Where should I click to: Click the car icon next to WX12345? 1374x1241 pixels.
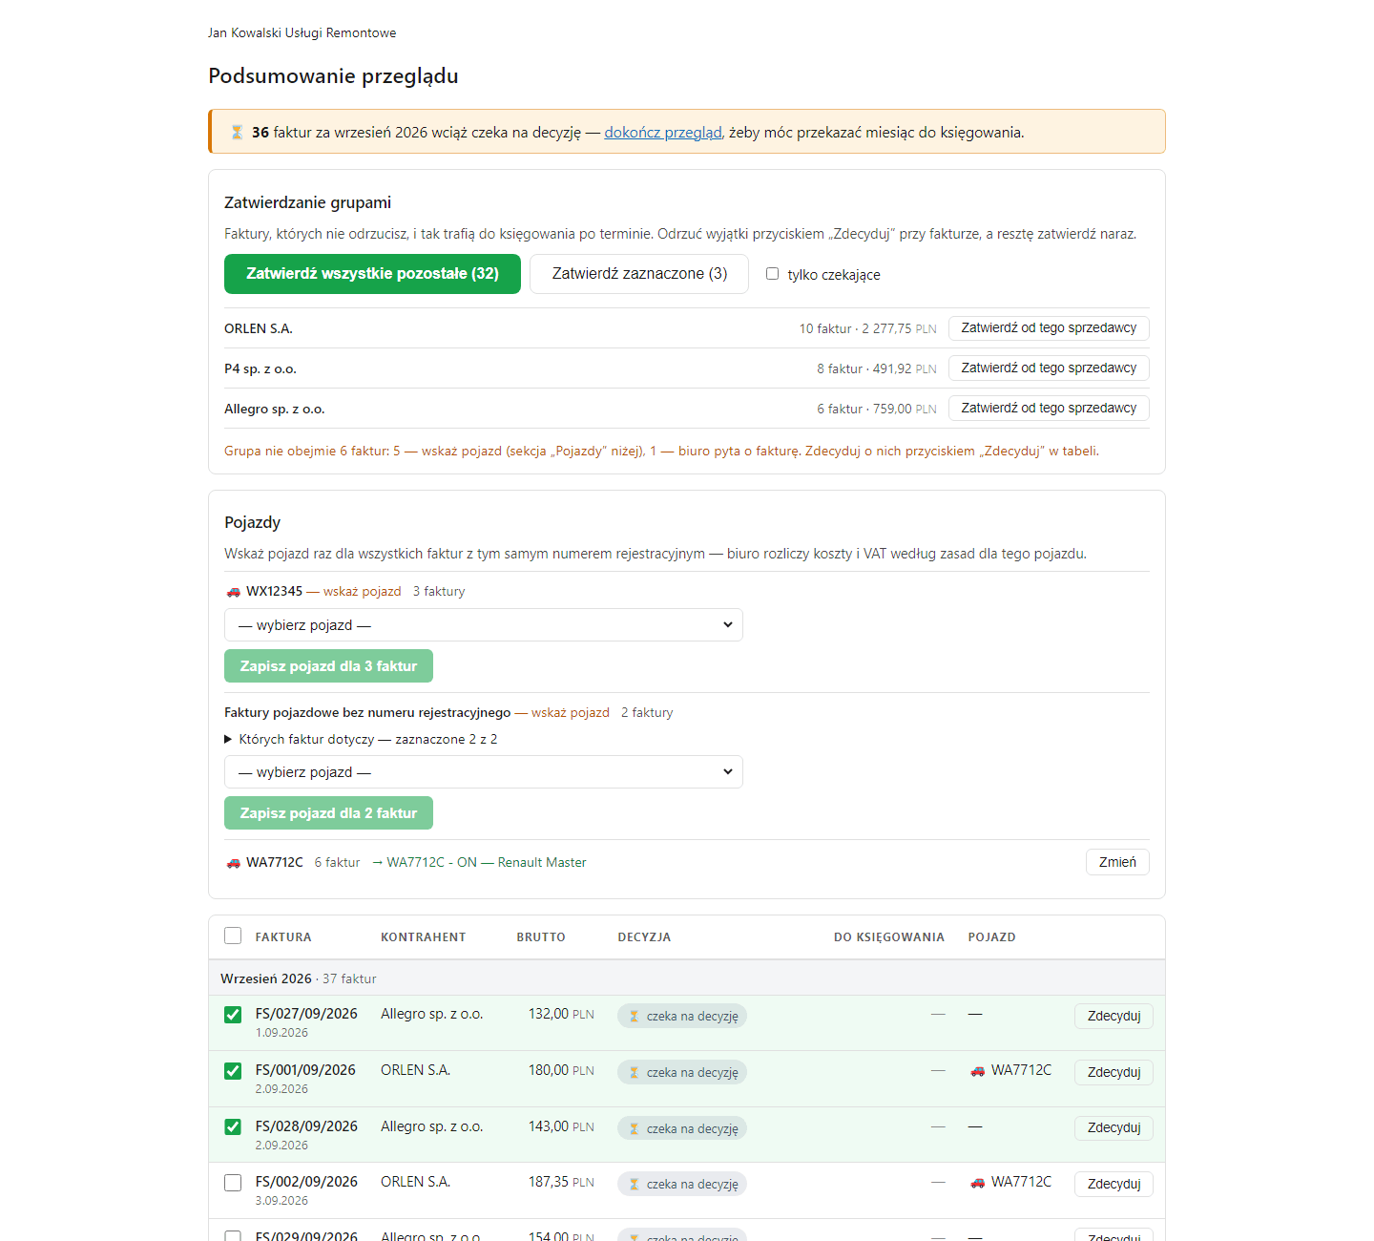234,592
